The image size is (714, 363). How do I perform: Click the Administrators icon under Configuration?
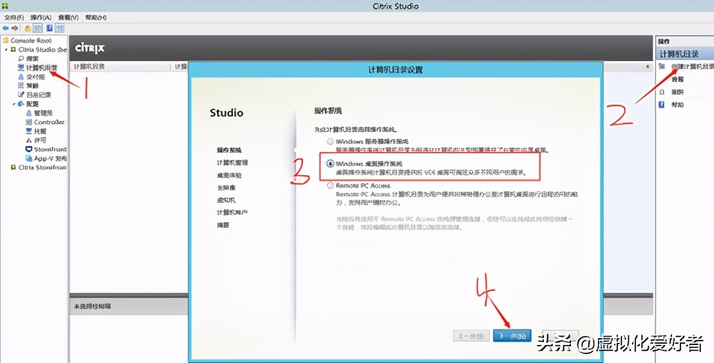[x=29, y=113]
